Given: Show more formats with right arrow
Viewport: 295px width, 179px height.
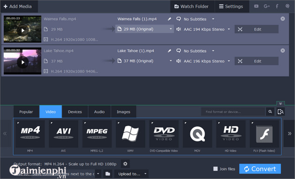Looking at the screenshot, I should click(289, 134).
